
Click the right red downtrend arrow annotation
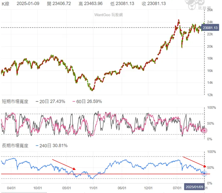(194, 162)
